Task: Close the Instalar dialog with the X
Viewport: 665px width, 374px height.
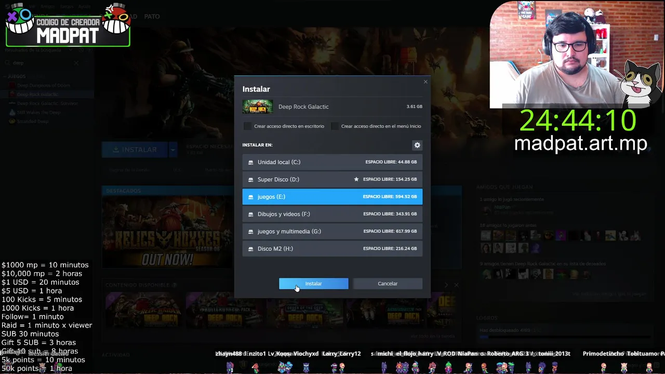Action: 425,82
